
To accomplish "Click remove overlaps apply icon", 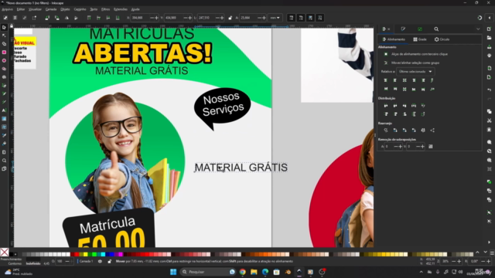I will pos(431,146).
